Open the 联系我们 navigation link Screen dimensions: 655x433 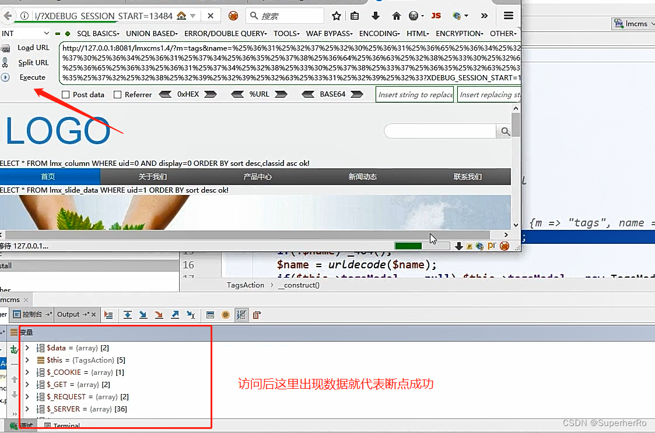pos(467,177)
